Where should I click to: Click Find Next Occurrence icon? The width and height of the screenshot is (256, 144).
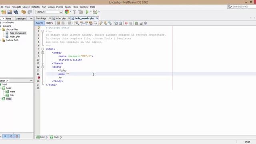point(86,23)
